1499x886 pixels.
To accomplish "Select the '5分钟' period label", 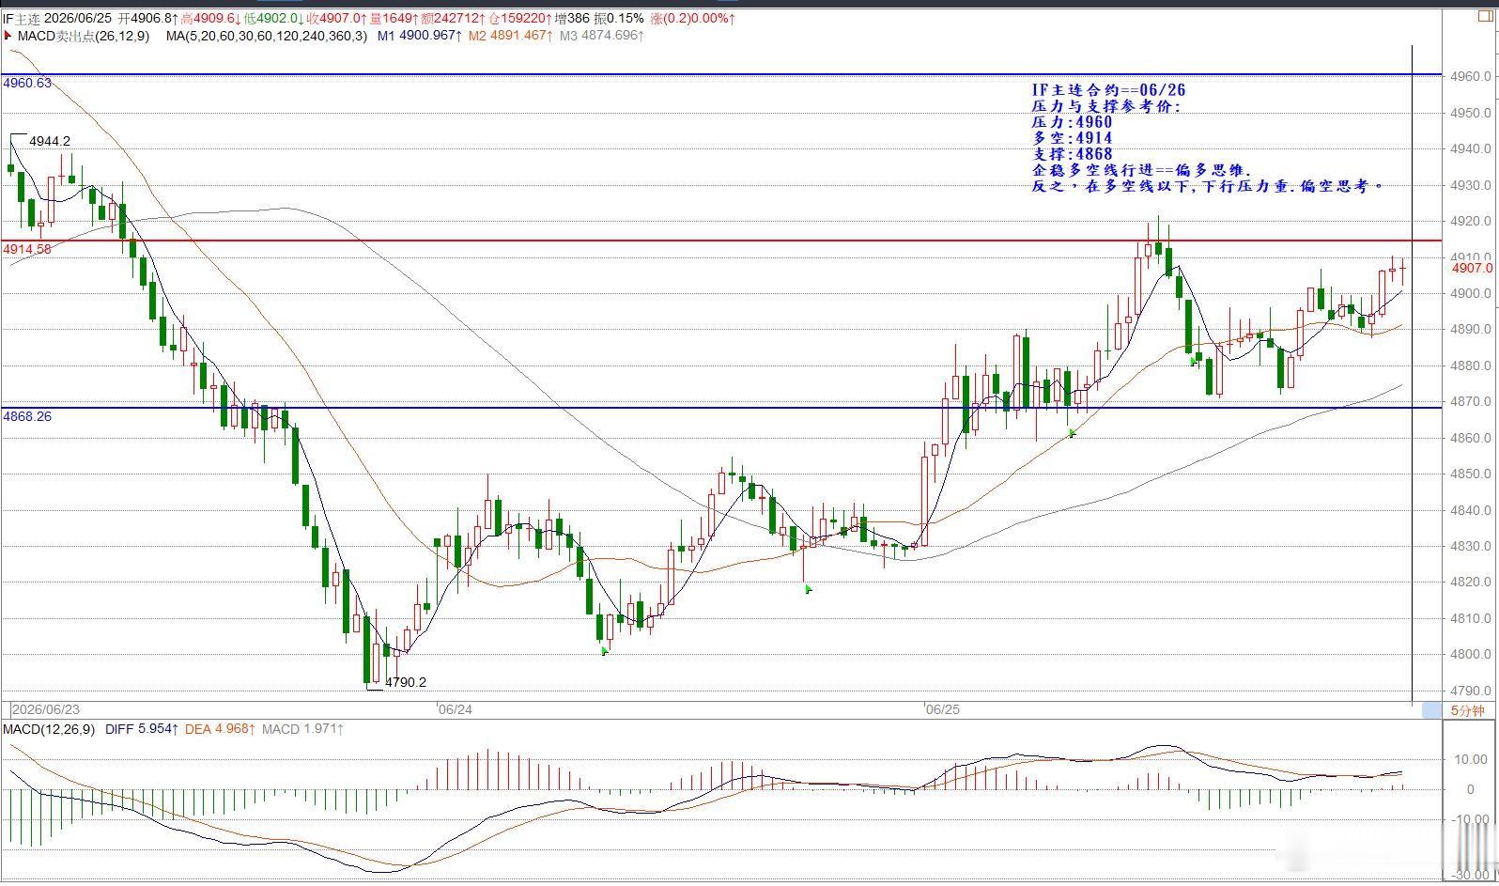I will [1467, 711].
